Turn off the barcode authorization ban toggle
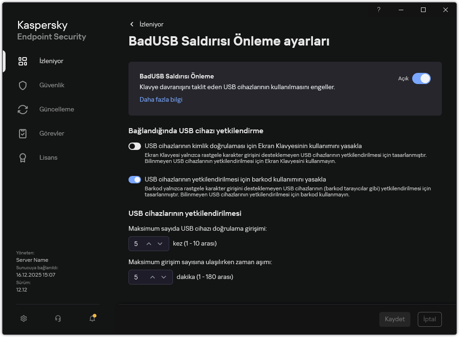Image resolution: width=459 pixels, height=337 pixels. pos(134,179)
